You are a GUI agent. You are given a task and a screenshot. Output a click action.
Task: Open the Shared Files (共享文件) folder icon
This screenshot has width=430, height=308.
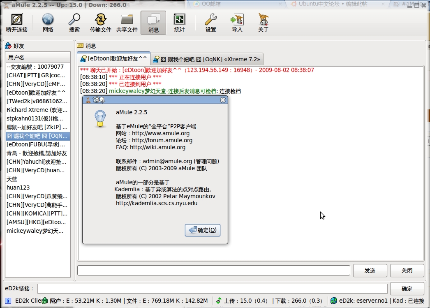click(127, 23)
